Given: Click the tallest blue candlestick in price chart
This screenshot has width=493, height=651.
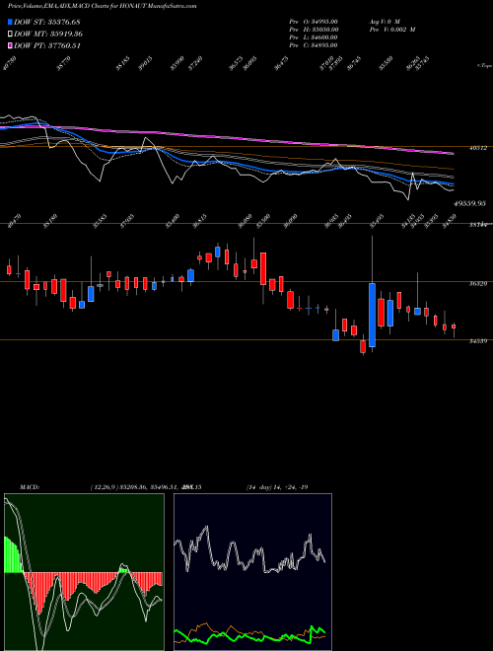Looking at the screenshot, I should (x=373, y=315).
